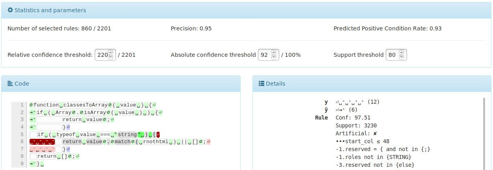Click the dark red newline token ending line 5

(158, 135)
